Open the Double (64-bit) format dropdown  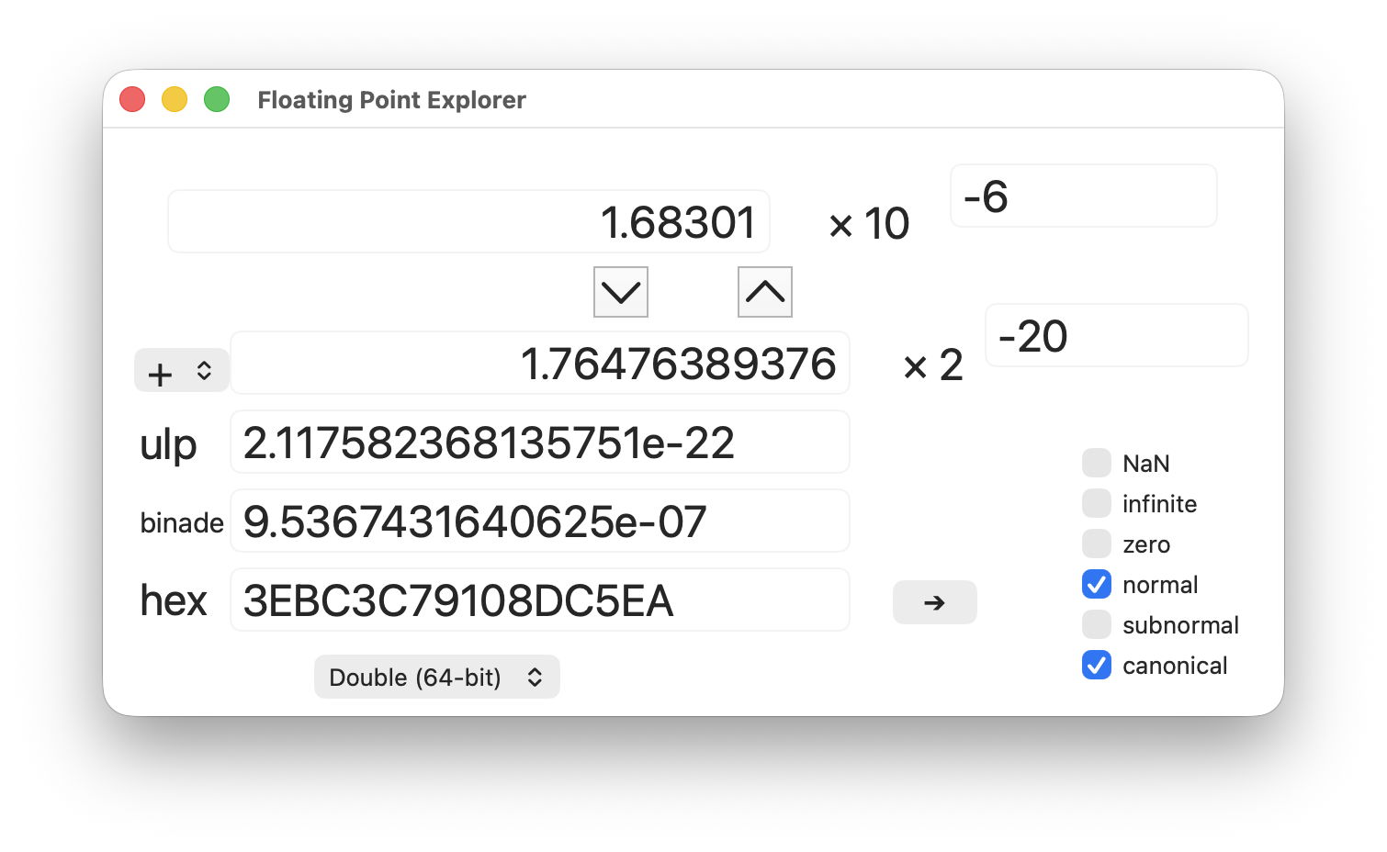(x=437, y=677)
